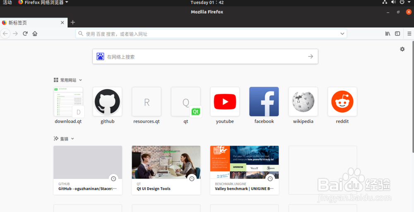Focus the 在网络上搜索 search box
The width and height of the screenshot is (414, 212).
coord(205,56)
